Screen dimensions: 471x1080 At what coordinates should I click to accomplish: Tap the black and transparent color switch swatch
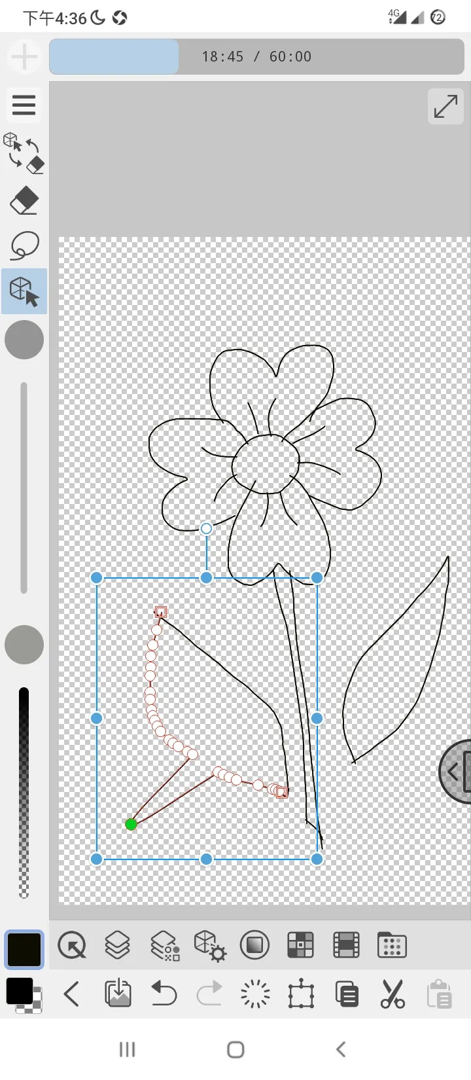click(24, 995)
